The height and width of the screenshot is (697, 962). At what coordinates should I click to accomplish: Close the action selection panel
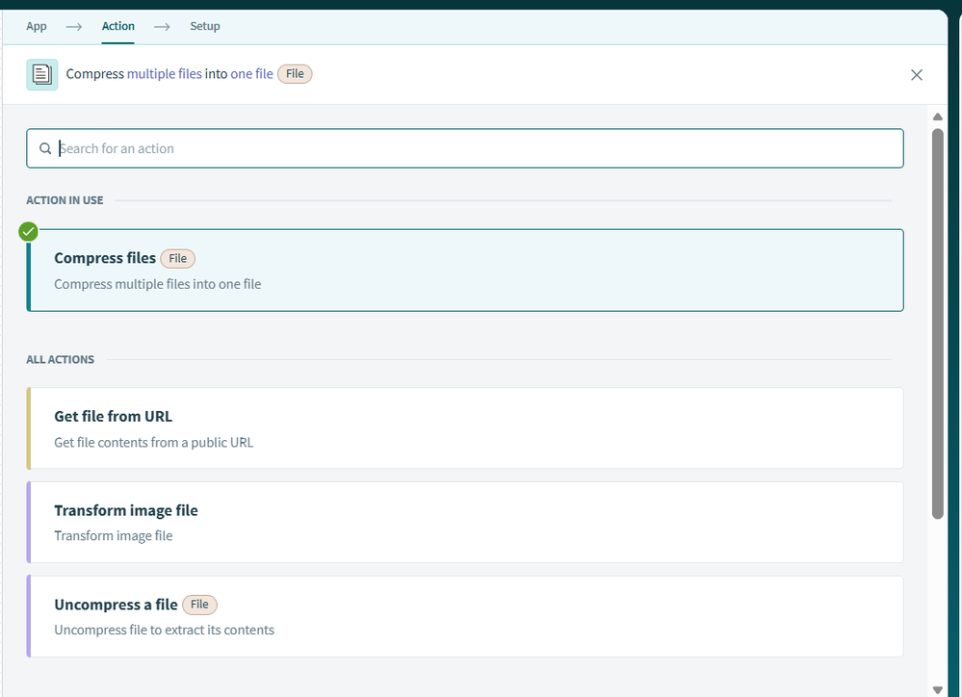[x=916, y=75]
